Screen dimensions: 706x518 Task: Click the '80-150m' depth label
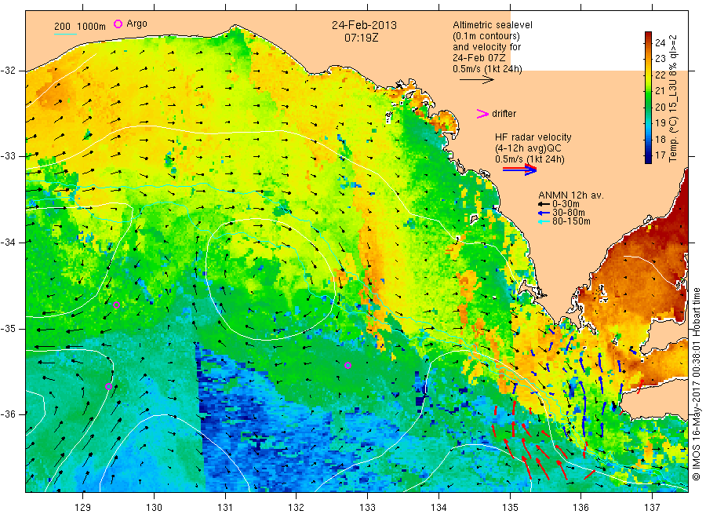coord(571,221)
